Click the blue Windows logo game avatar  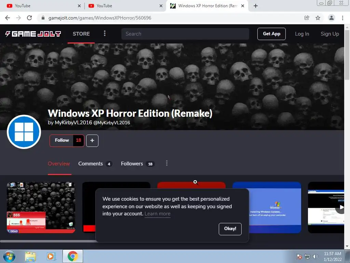coord(24,132)
